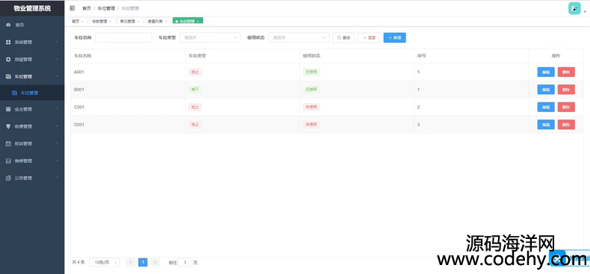
Task: Delete the B001 parking row
Action: tap(566, 90)
